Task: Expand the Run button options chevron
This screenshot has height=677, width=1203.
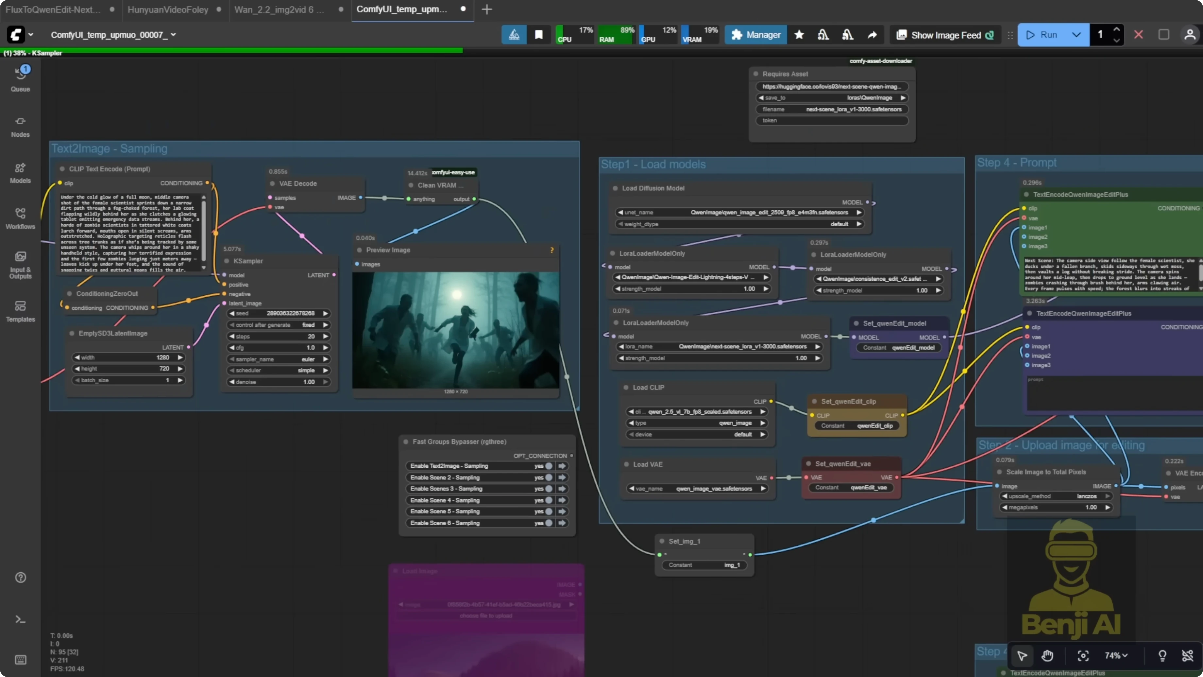Action: [1076, 35]
